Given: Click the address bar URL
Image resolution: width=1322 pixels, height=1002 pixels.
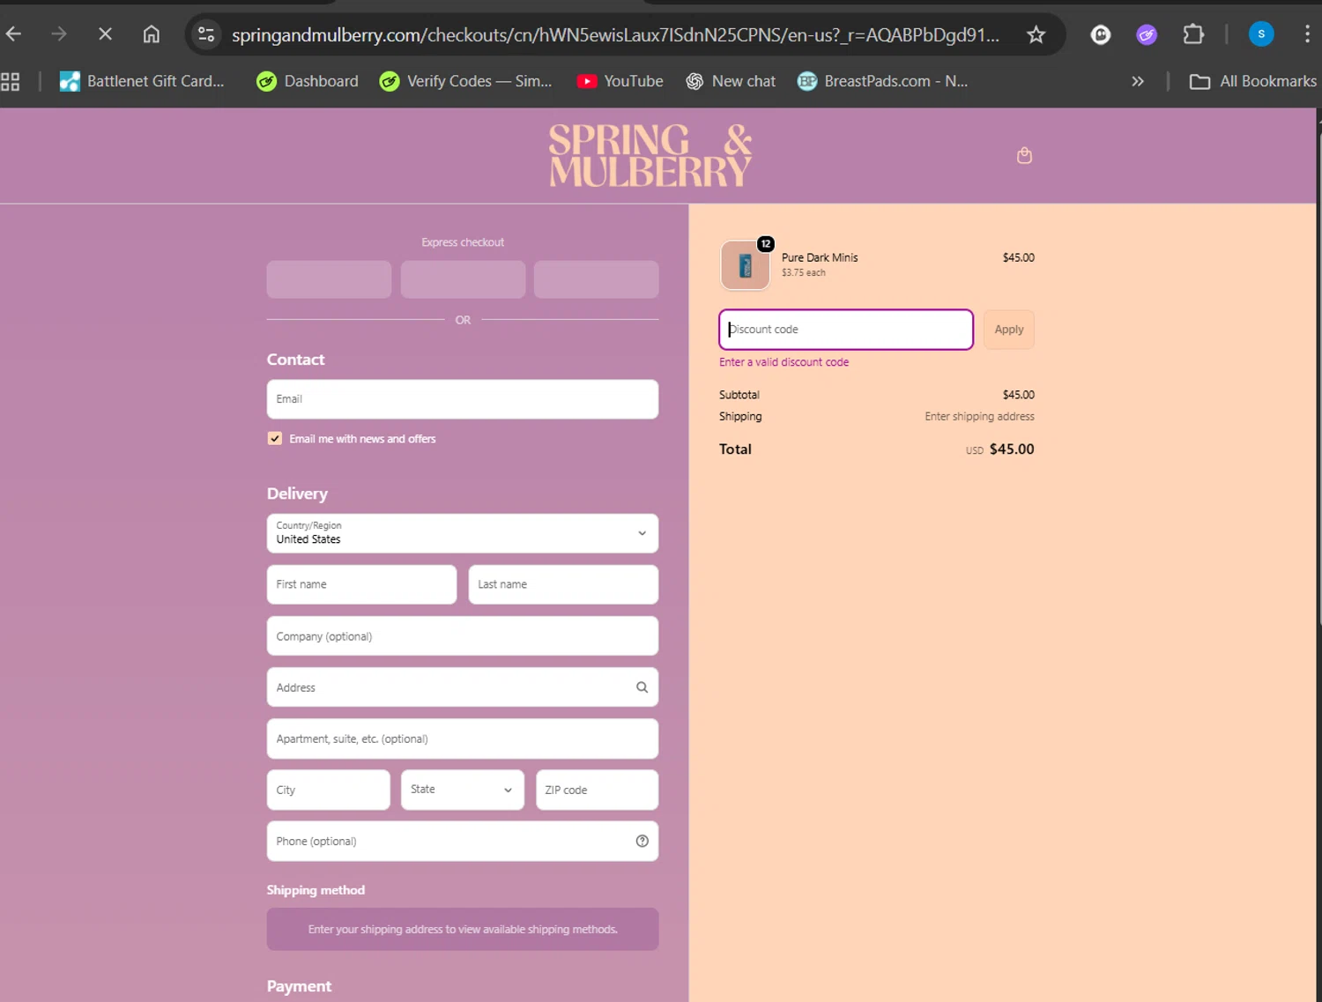Looking at the screenshot, I should pyautogui.click(x=615, y=34).
